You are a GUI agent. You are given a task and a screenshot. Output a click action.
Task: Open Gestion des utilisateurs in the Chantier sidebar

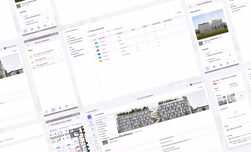[75, 42]
